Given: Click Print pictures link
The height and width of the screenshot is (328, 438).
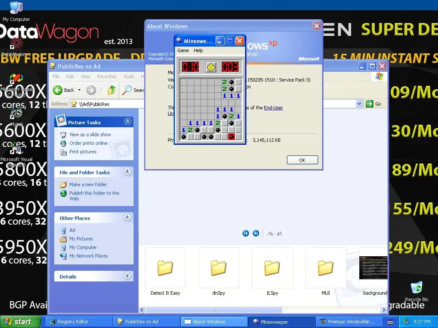Looking at the screenshot, I should click(x=83, y=152).
